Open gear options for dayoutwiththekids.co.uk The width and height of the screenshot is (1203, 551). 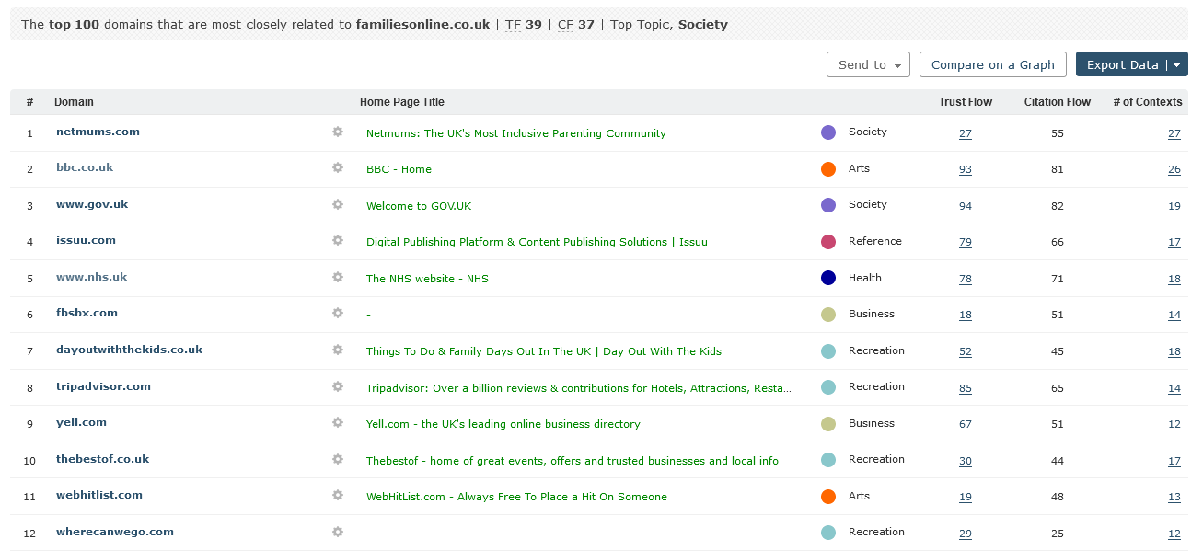[x=338, y=350]
